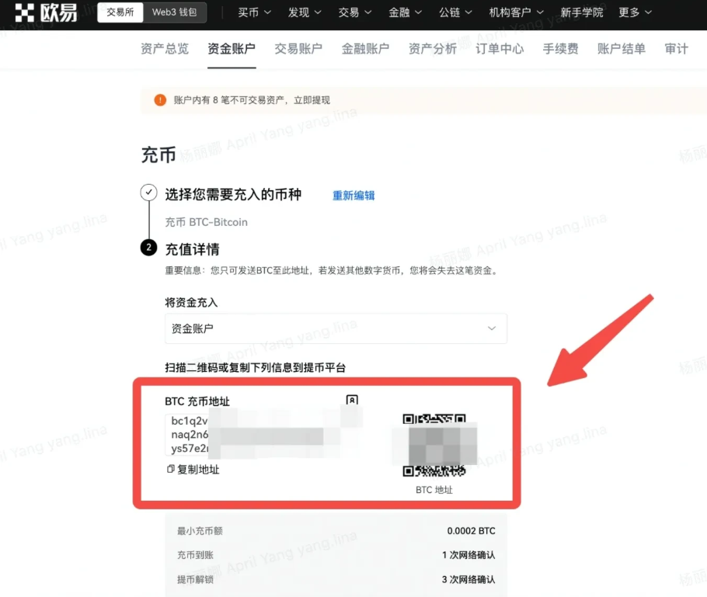Open the 新手学院 nav item
The image size is (707, 597).
(582, 12)
